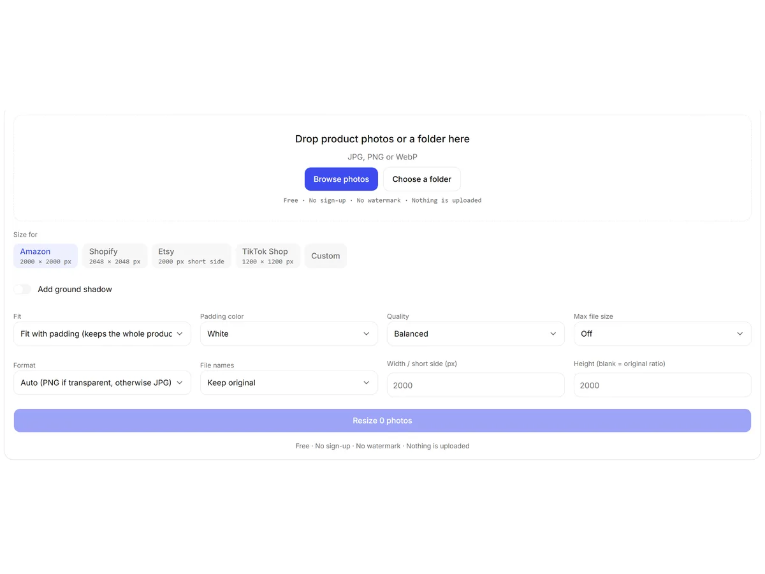Image resolution: width=765 pixels, height=574 pixels.
Task: Switch to the Custom size preset
Action: click(x=326, y=256)
